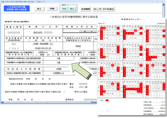Click the 作成 save data button
Screen dimensions: 167x118
[x=64, y=9]
